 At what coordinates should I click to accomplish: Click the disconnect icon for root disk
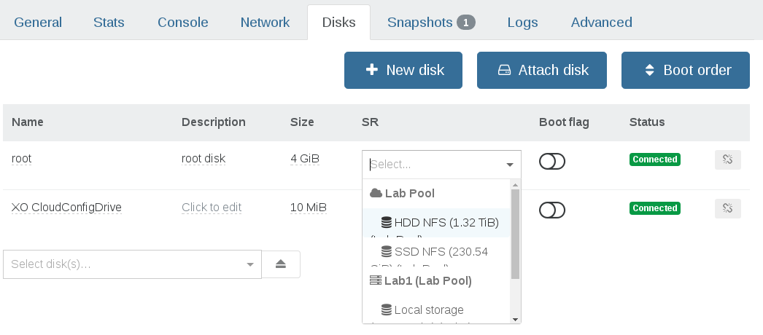click(x=727, y=159)
